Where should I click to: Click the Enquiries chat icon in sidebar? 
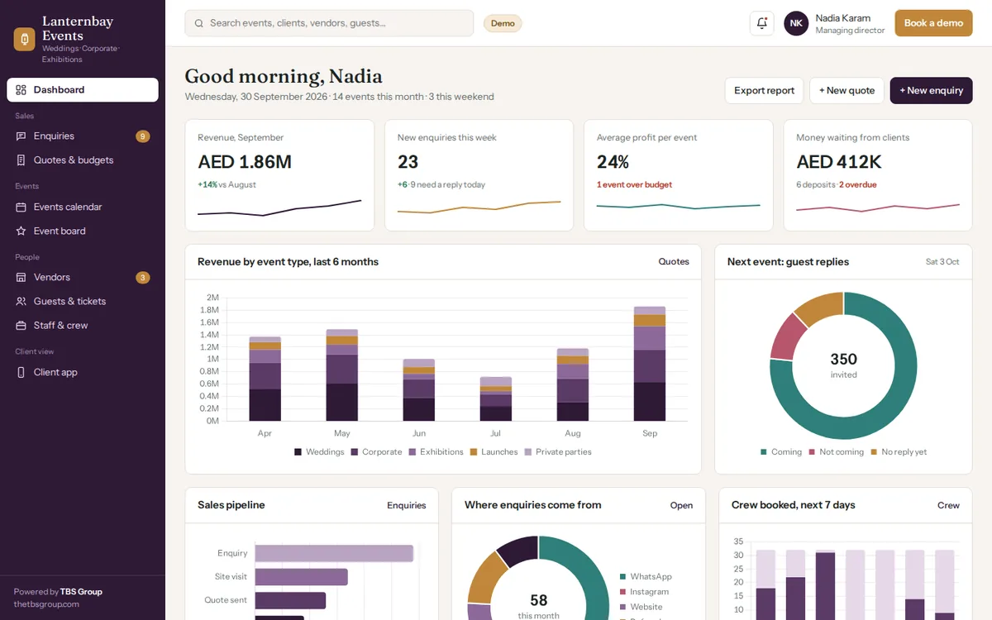[x=21, y=136]
